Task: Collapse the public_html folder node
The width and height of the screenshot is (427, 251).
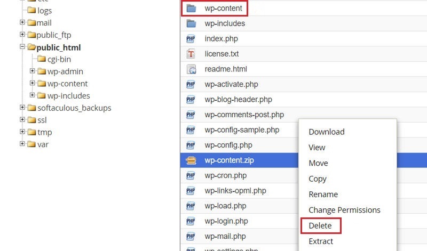Action: (22, 46)
